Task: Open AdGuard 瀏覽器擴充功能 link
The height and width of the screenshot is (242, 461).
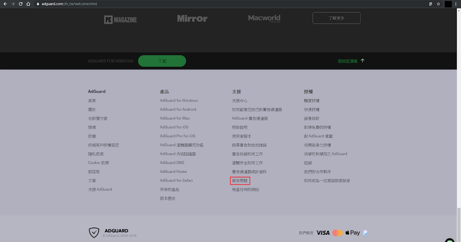Action: click(182, 145)
